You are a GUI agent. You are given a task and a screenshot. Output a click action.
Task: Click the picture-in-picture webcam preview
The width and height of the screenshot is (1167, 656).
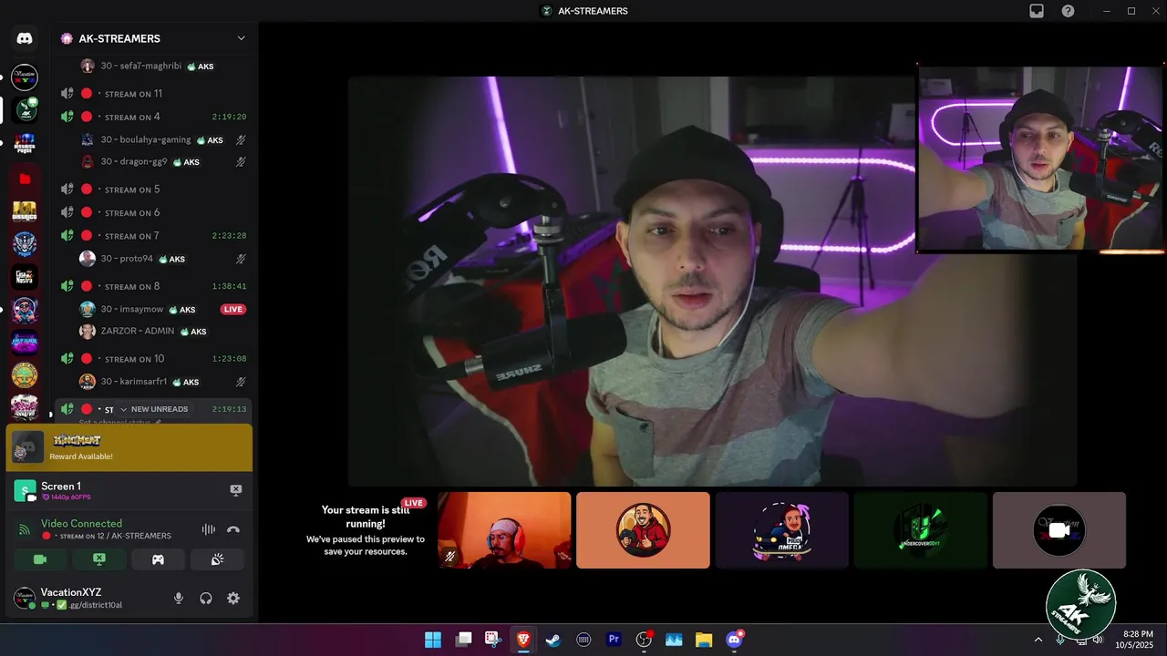1040,159
